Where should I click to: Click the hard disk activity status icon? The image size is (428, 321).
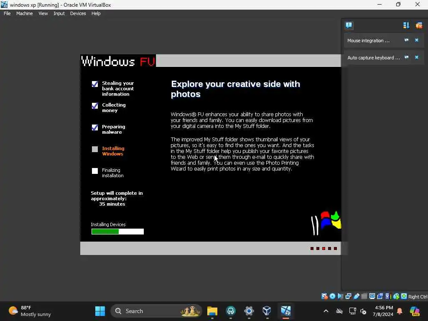(x=324, y=296)
